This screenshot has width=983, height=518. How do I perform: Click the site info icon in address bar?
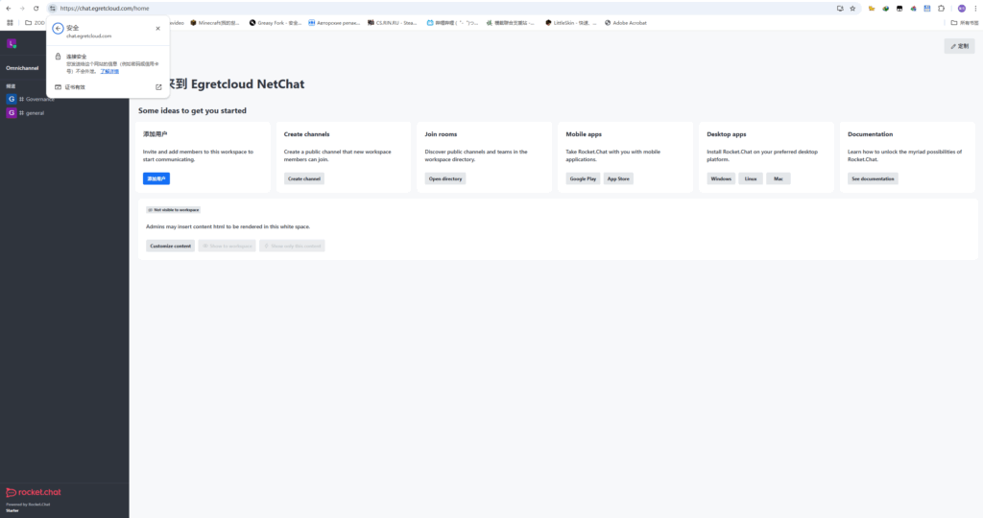(x=53, y=8)
